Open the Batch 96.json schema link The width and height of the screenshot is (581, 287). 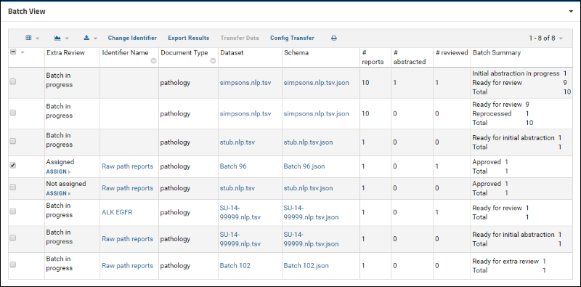point(304,166)
